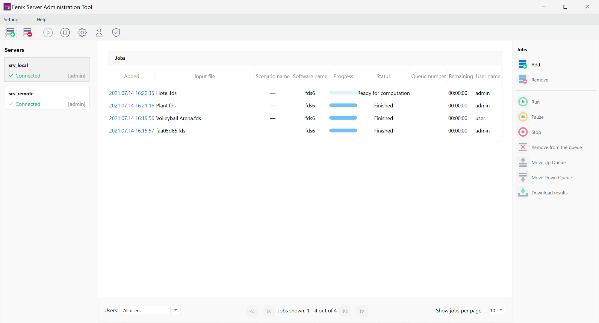
Task: Click the add server toolbar icon
Action: pyautogui.click(x=10, y=32)
